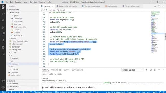Open the Terminal menu

pos(42,2)
